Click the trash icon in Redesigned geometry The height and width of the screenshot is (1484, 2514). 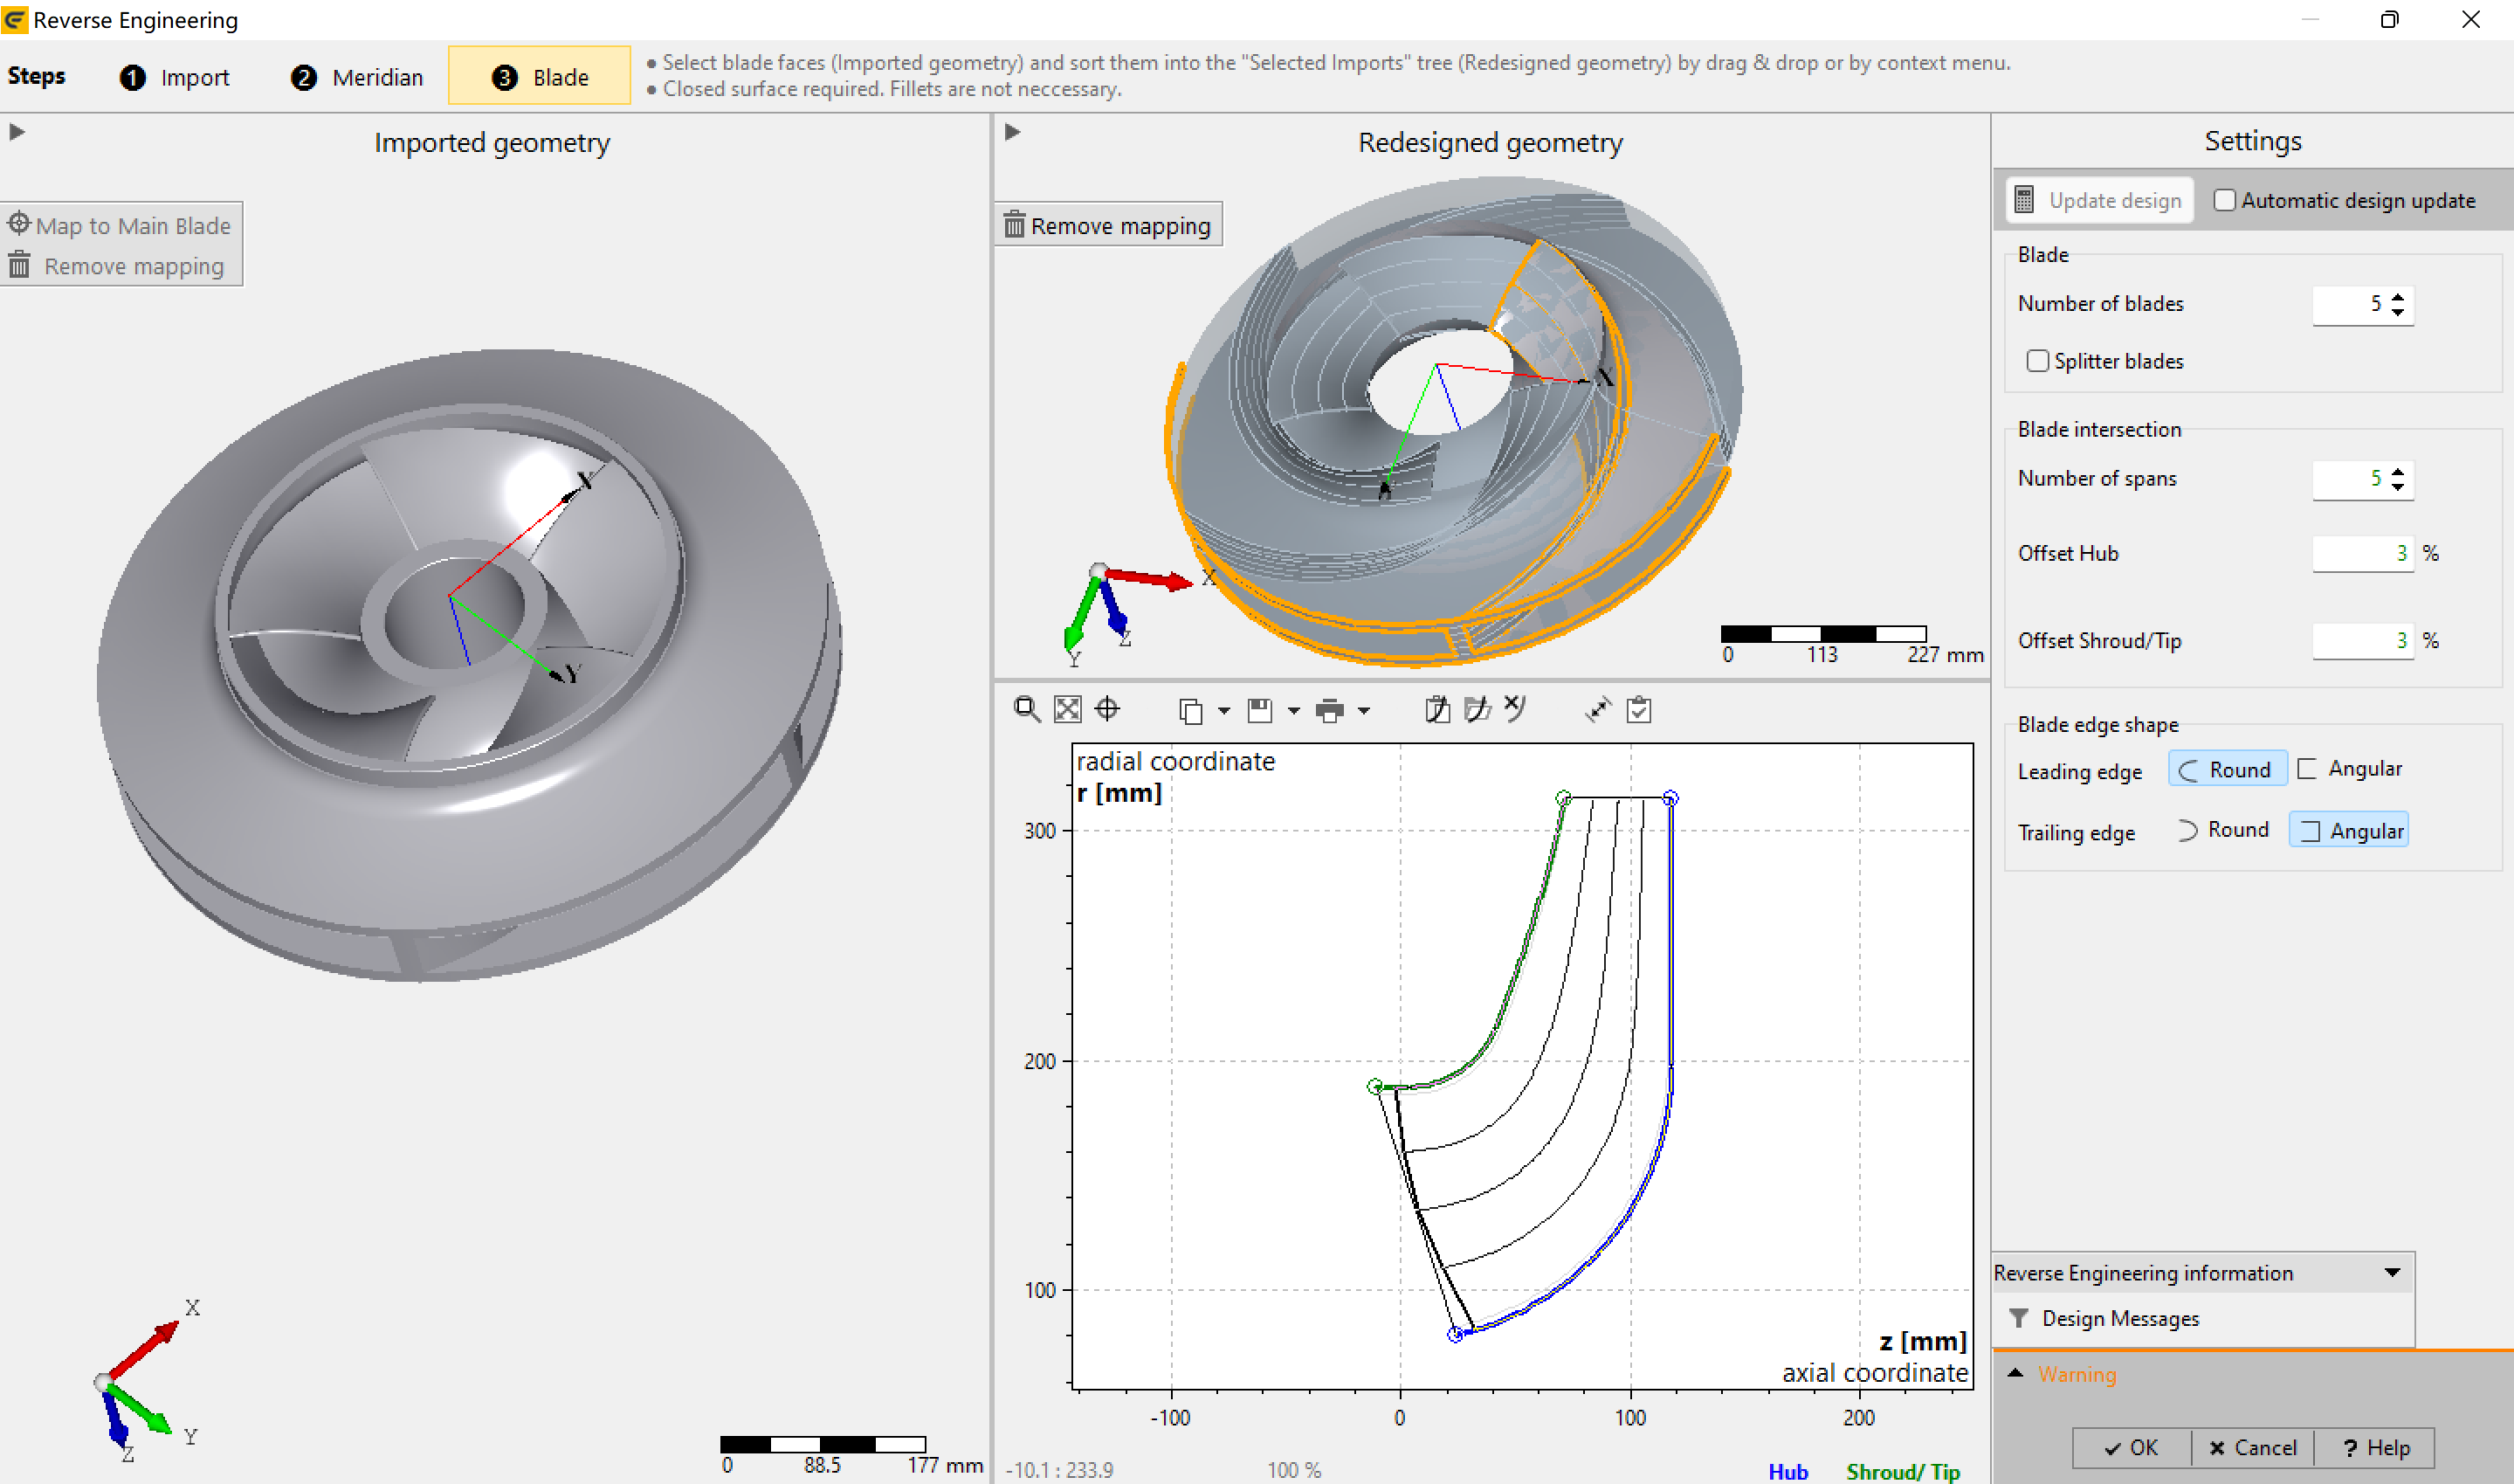(x=1015, y=224)
